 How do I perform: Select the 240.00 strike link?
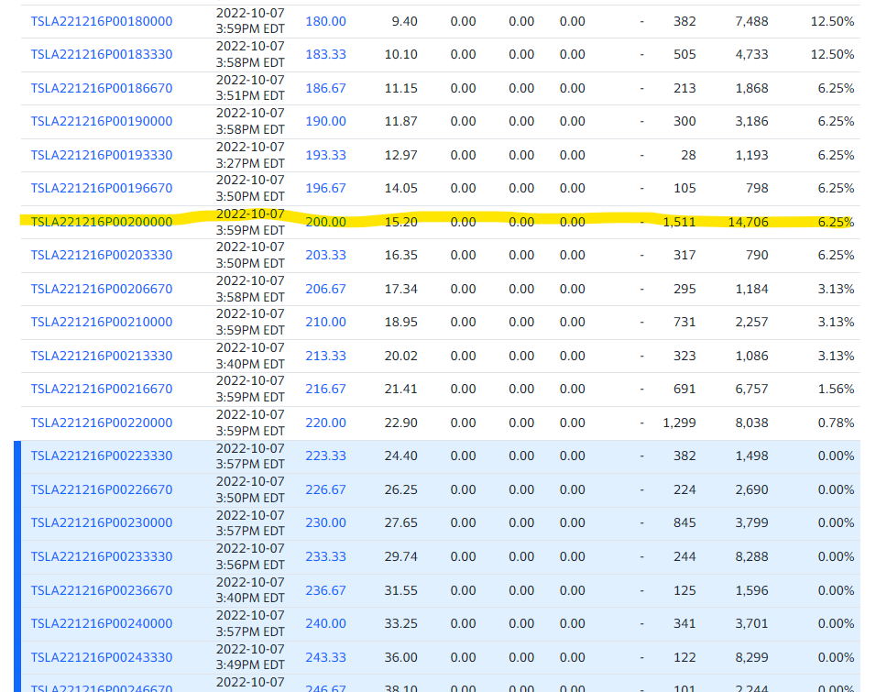point(326,623)
